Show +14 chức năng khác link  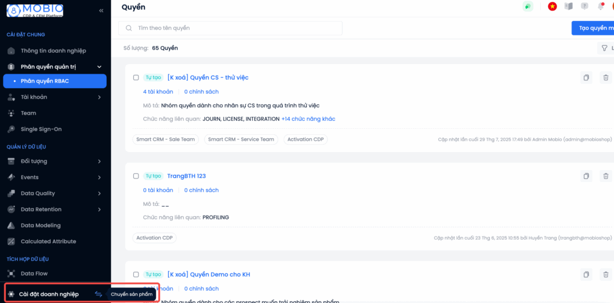coord(308,119)
